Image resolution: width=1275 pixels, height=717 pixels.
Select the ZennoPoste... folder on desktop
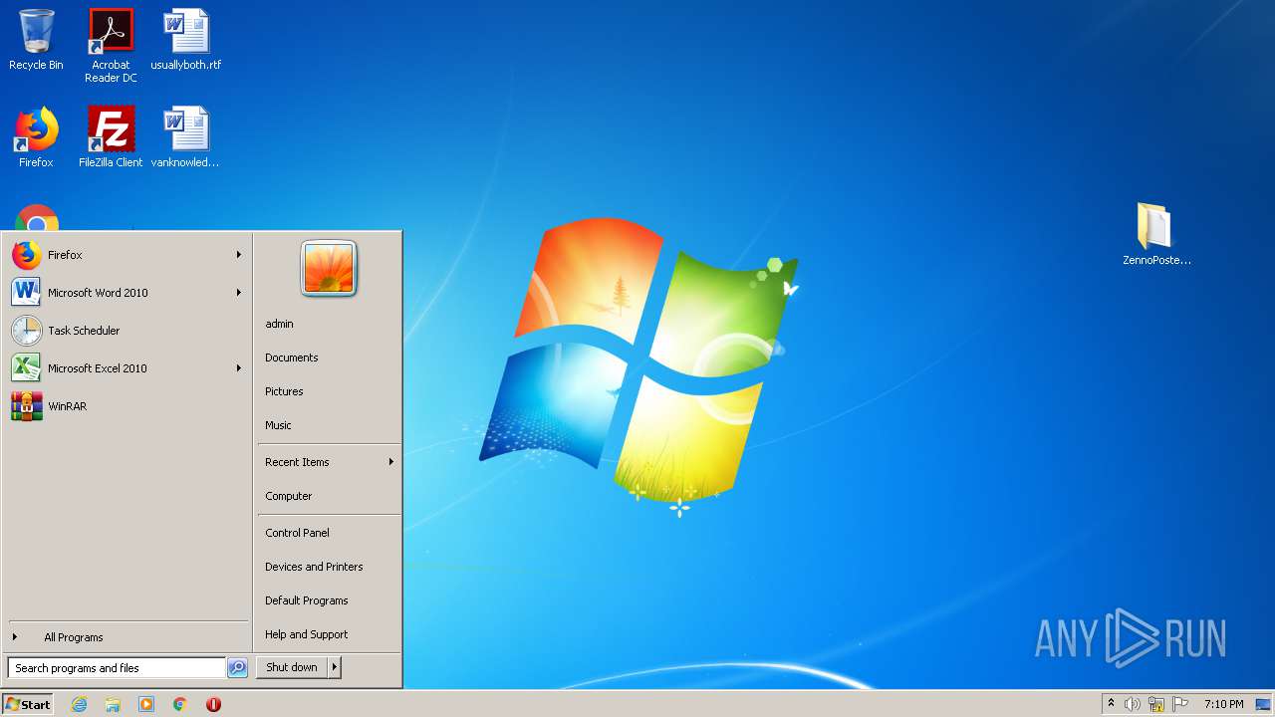1156,234
